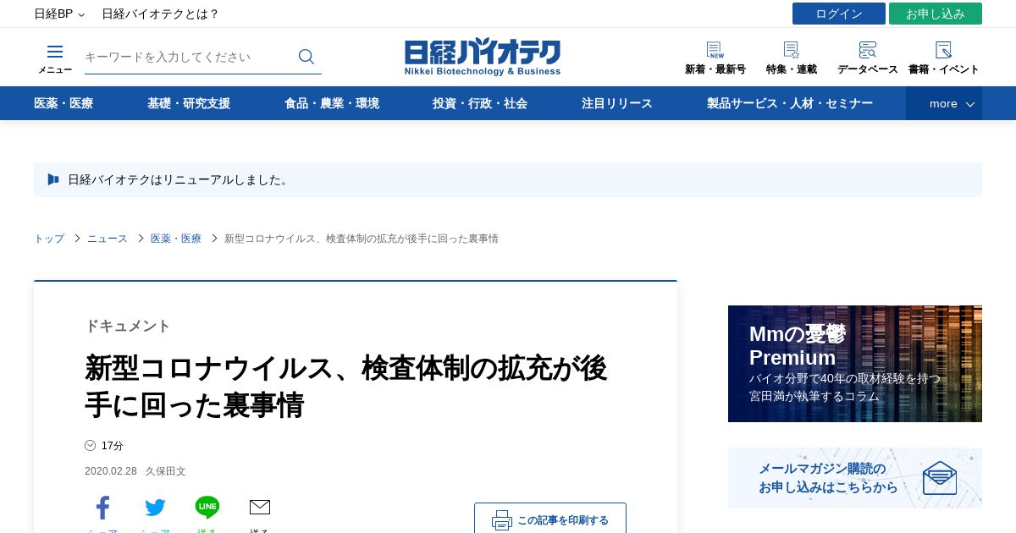Open データベース icon

(x=868, y=50)
